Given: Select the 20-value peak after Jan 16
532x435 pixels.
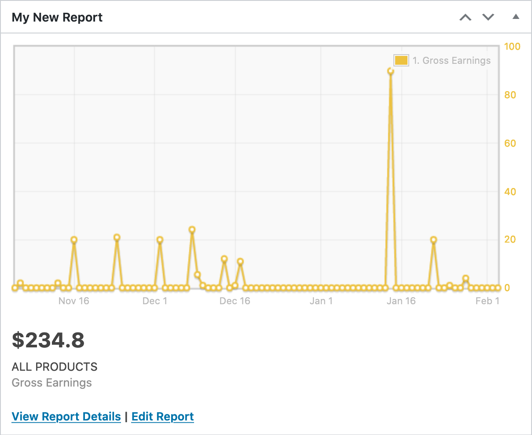Looking at the screenshot, I should 433,240.
